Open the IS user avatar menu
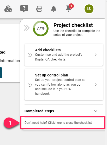107x145 pixels. (x=89, y=9)
